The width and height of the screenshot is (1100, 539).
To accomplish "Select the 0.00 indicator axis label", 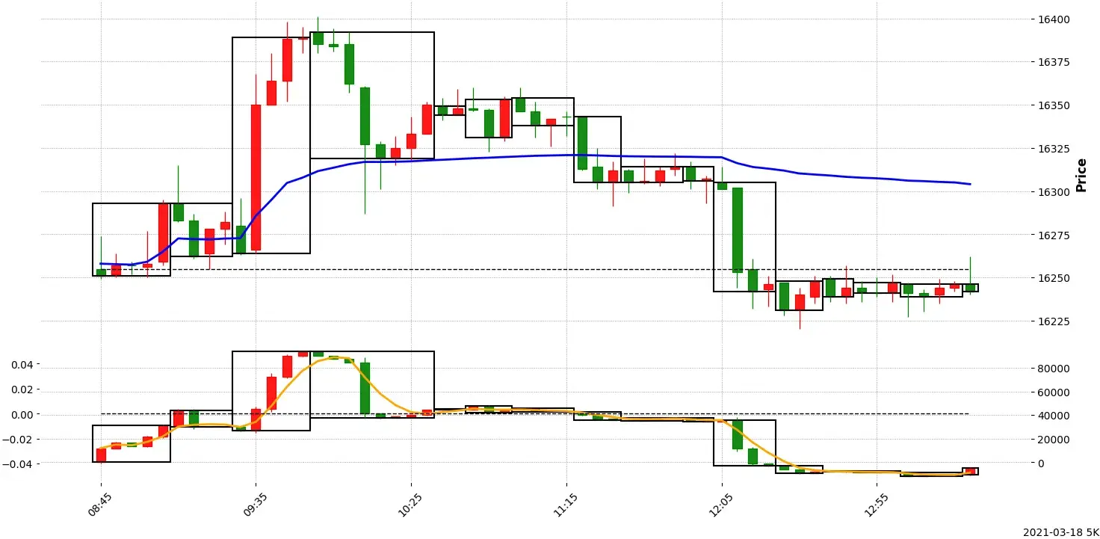I will [22, 414].
